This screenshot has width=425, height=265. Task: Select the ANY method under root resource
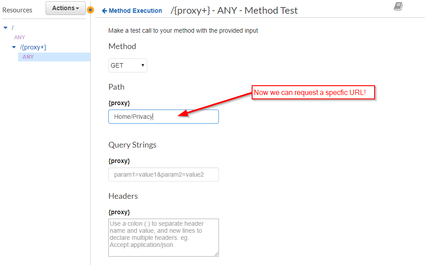pos(19,37)
